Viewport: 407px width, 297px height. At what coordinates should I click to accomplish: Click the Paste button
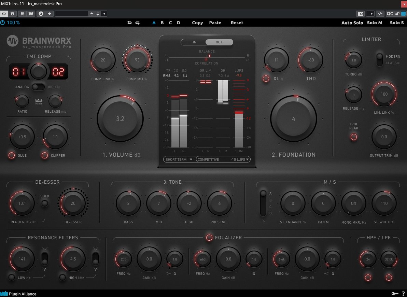pyautogui.click(x=215, y=23)
